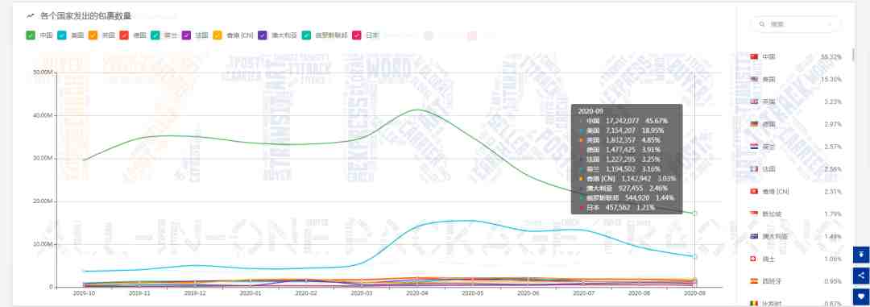Click the 1.79% value in the 新加坡 row
870x307 pixels.
click(x=833, y=214)
